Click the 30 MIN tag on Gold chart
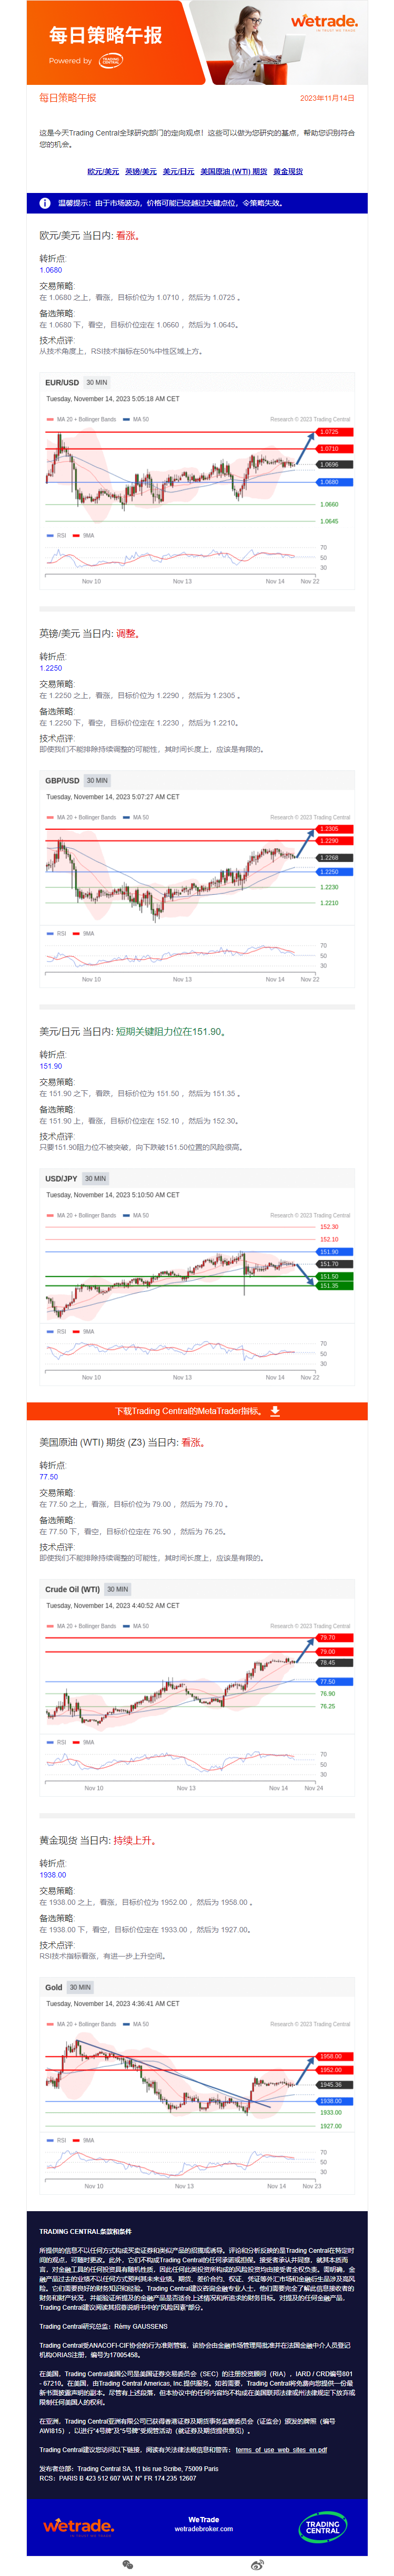The width and height of the screenshot is (394, 2576). (80, 1988)
